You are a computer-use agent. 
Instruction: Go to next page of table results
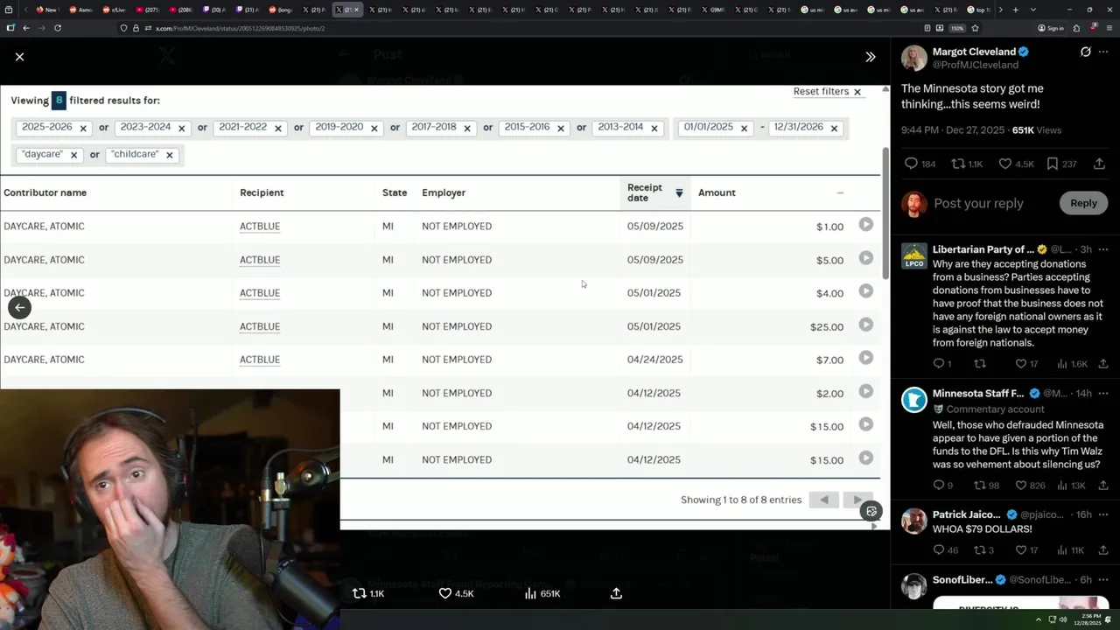[x=857, y=500]
